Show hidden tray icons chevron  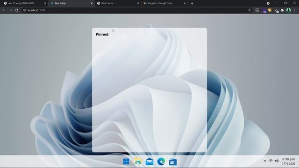[265, 161]
